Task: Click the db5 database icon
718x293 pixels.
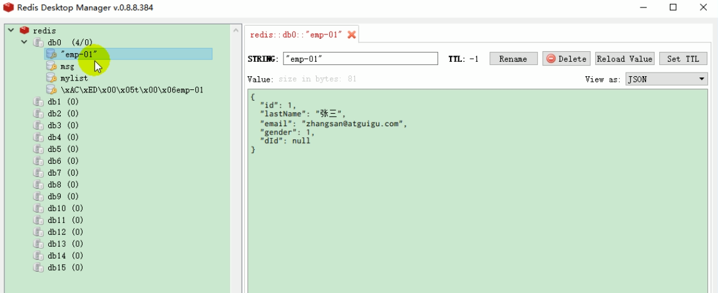Action: coord(38,149)
